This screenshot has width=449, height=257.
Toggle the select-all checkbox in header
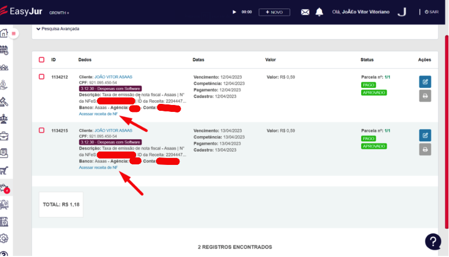[41, 59]
